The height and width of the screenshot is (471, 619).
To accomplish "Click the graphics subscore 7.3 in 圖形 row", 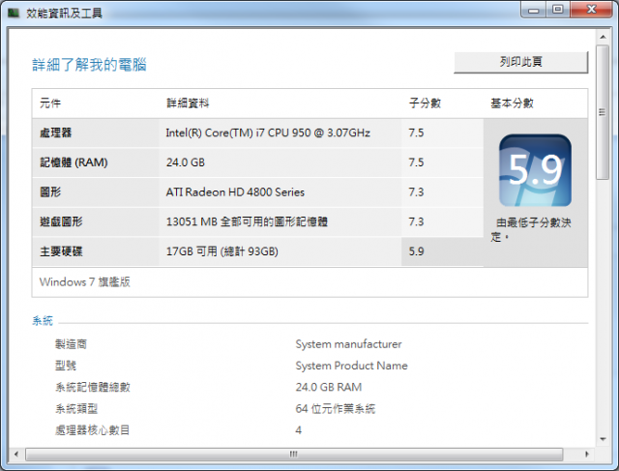I will pos(416,192).
